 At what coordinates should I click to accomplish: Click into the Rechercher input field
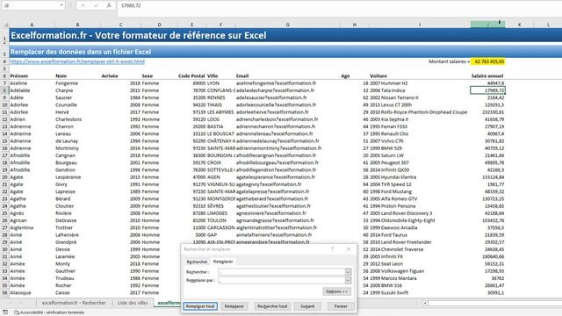pyautogui.click(x=281, y=272)
